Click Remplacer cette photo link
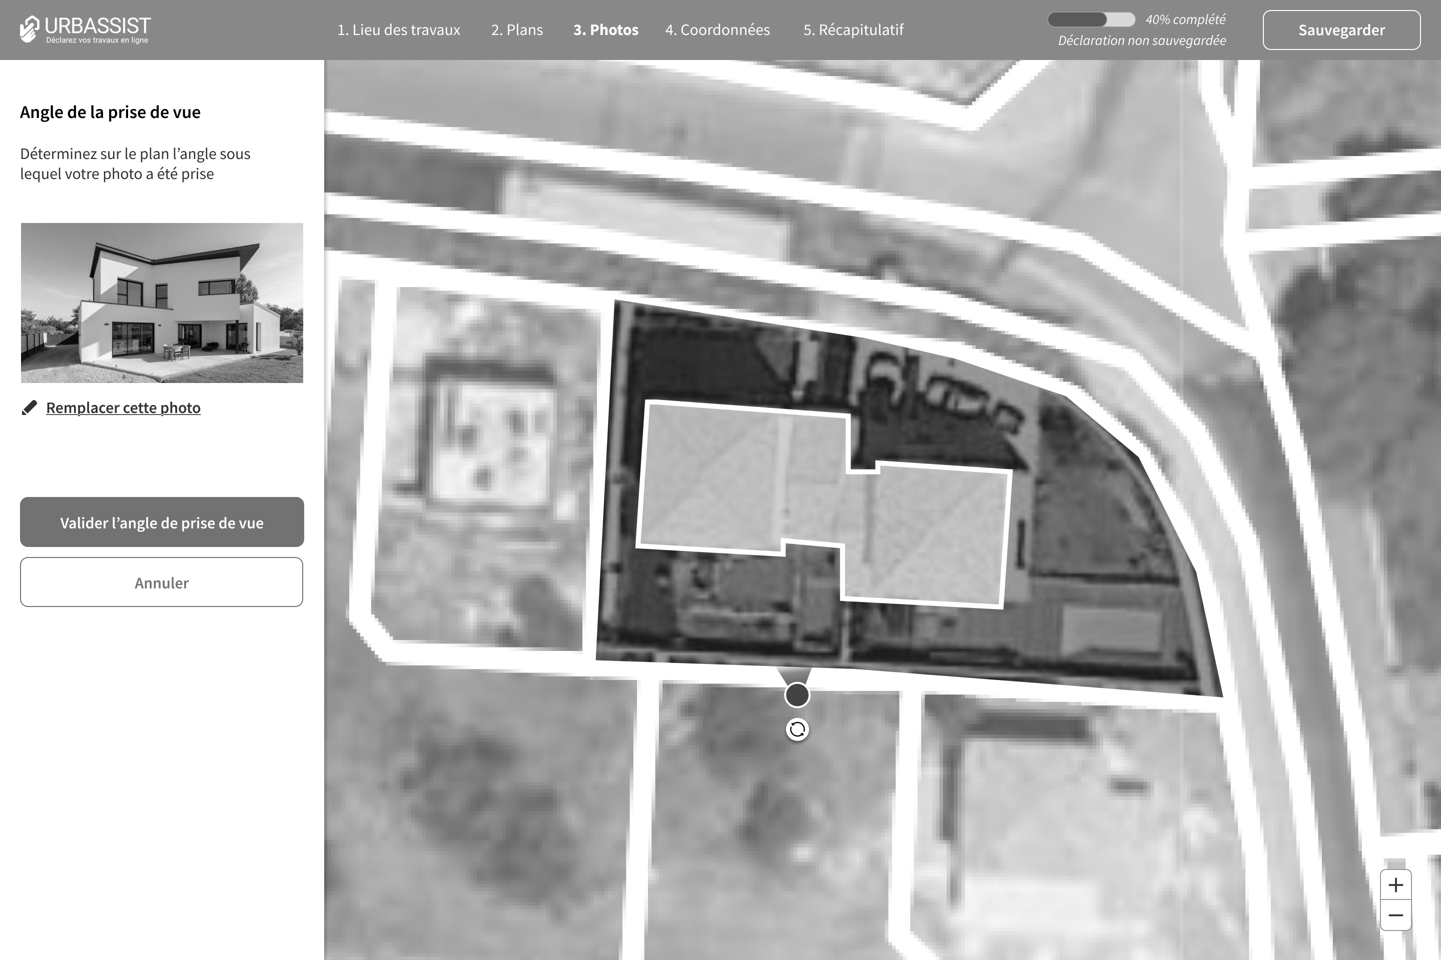 tap(123, 408)
